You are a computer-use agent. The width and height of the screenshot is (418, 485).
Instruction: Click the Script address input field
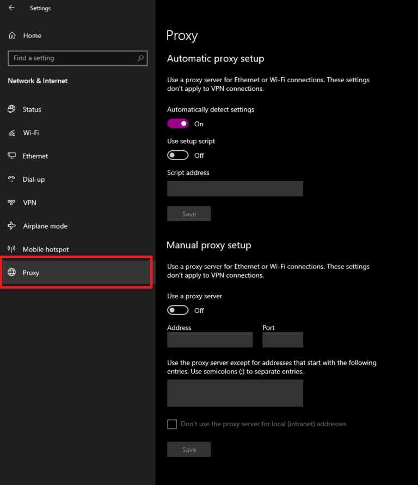235,188
